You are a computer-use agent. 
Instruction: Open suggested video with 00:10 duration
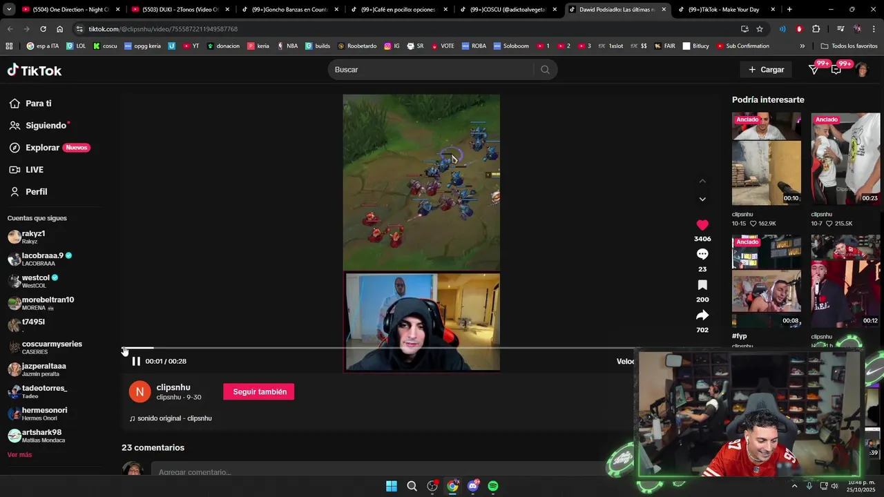click(767, 159)
